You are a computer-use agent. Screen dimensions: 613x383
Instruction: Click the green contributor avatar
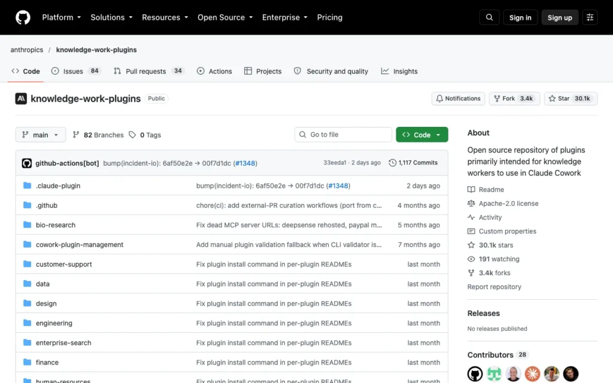coord(494,374)
